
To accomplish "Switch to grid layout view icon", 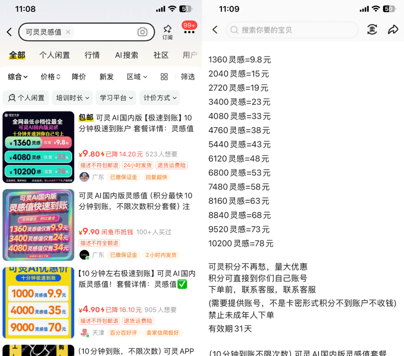I will (164, 77).
